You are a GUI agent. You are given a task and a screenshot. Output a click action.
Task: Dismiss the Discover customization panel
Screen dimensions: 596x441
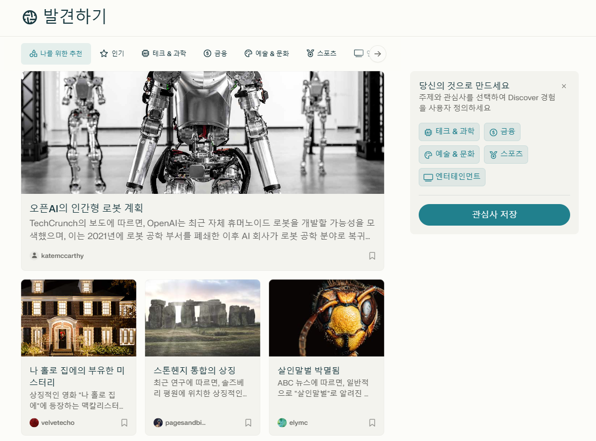(x=564, y=86)
